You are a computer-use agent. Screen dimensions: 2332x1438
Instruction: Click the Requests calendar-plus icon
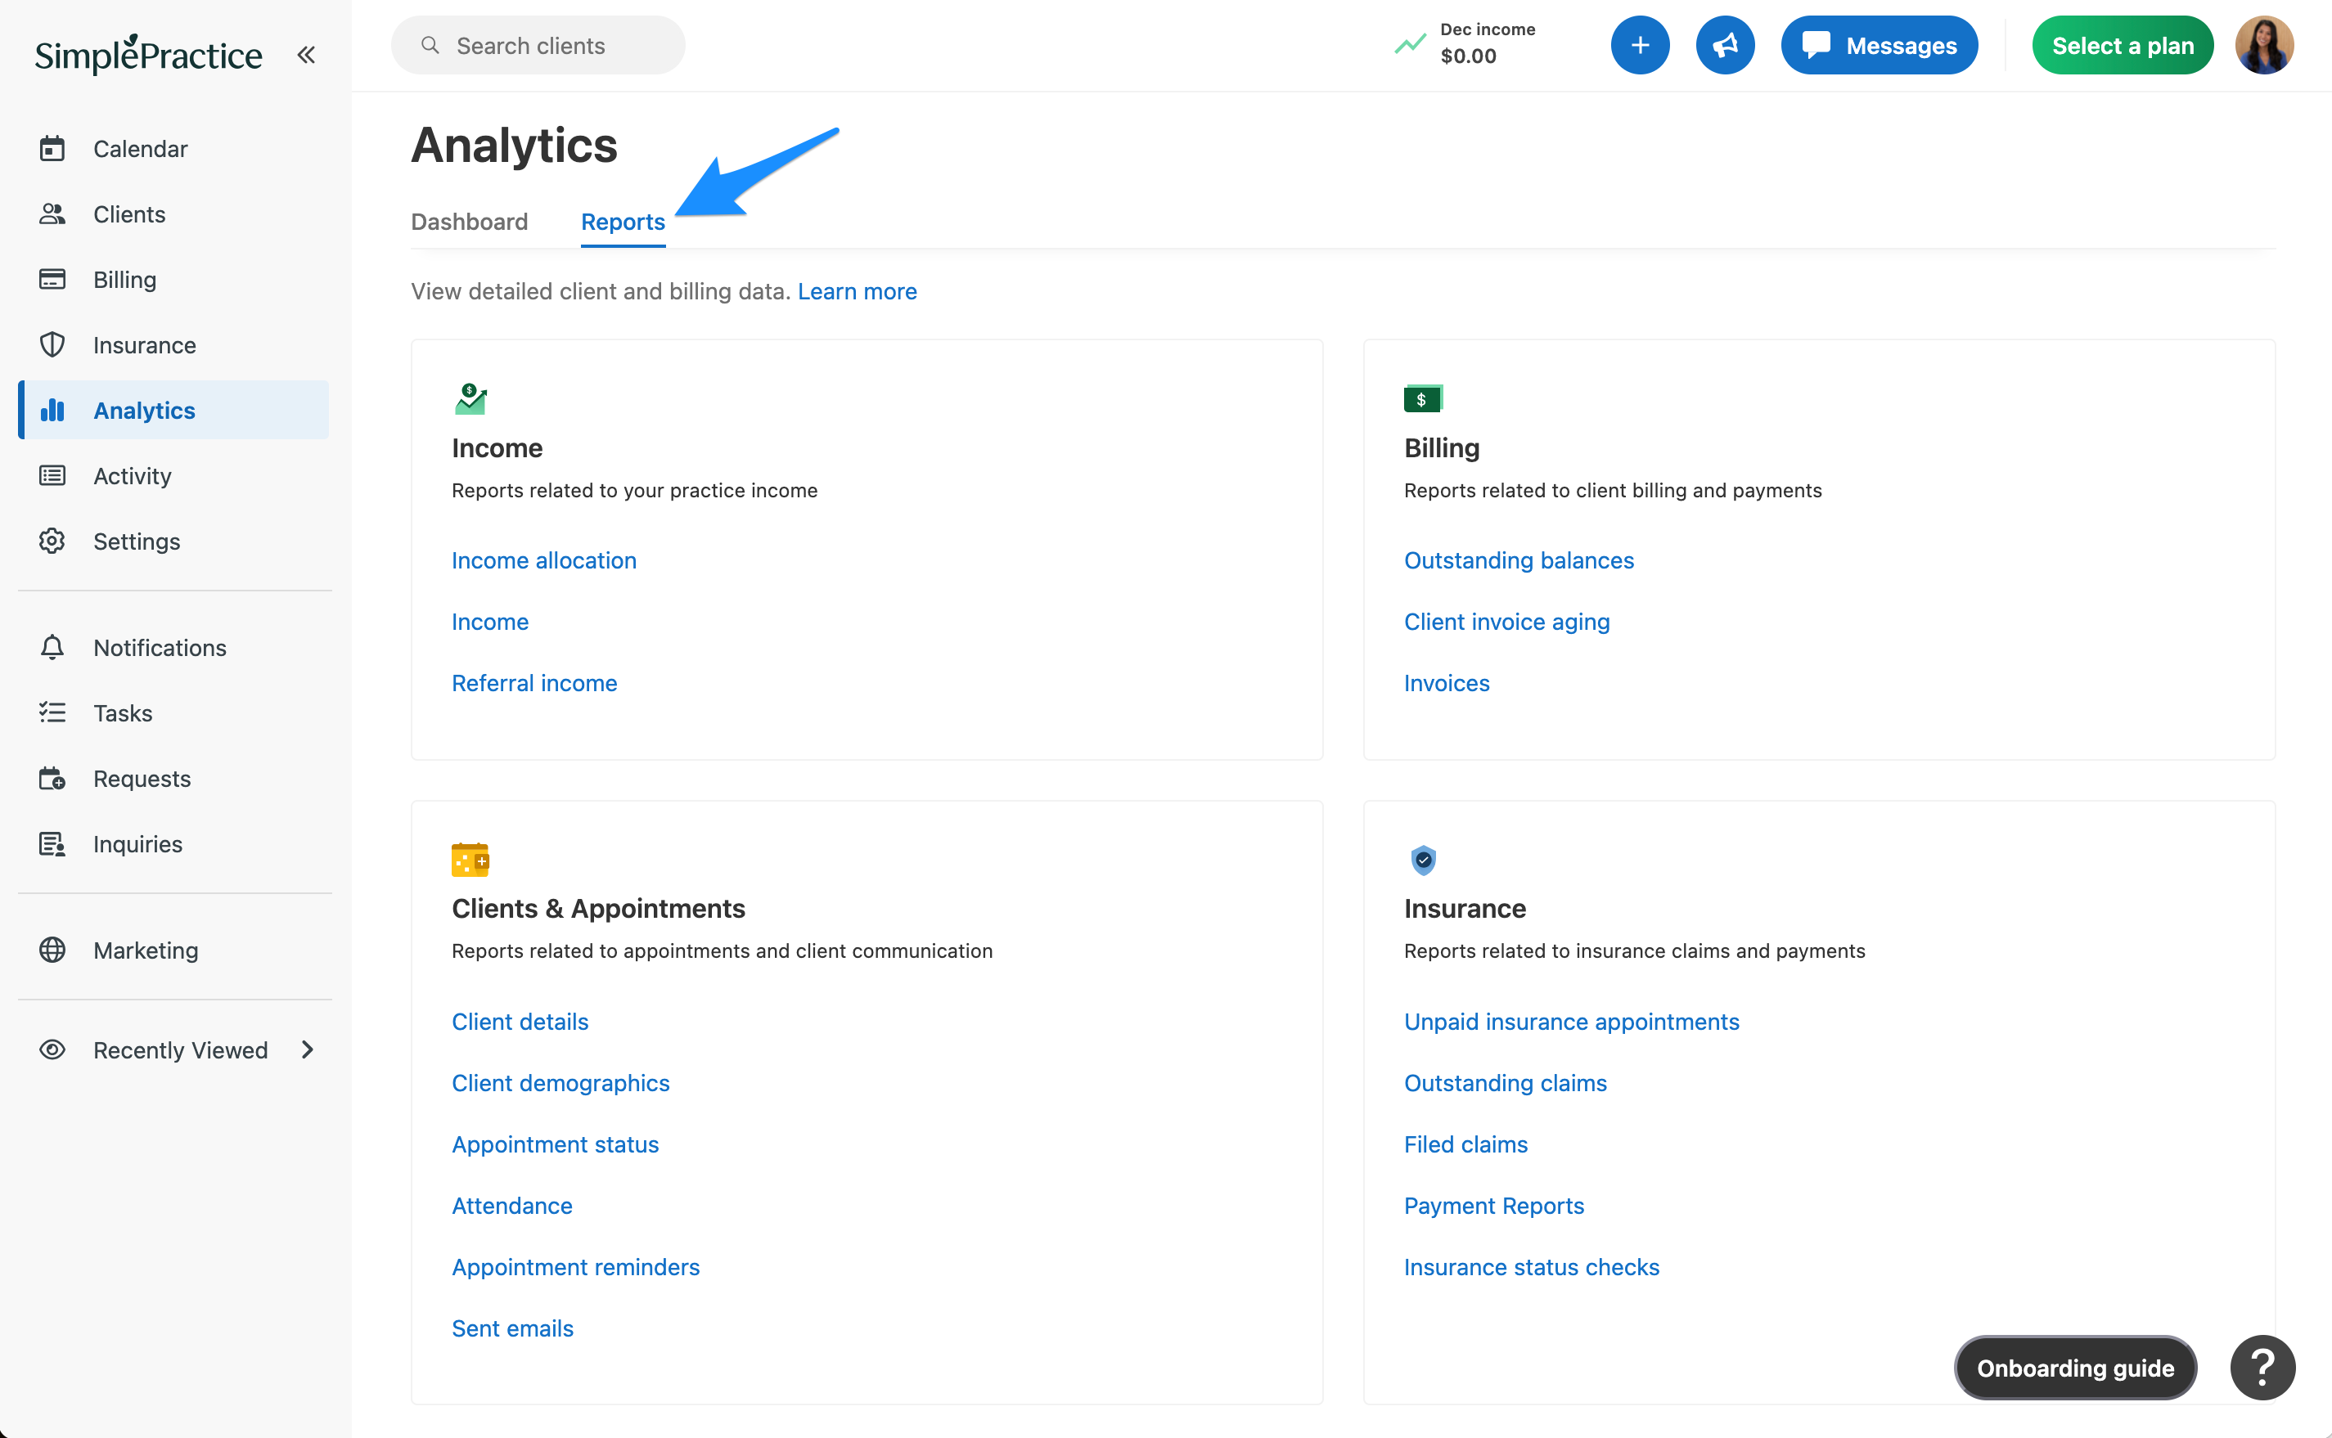52,778
